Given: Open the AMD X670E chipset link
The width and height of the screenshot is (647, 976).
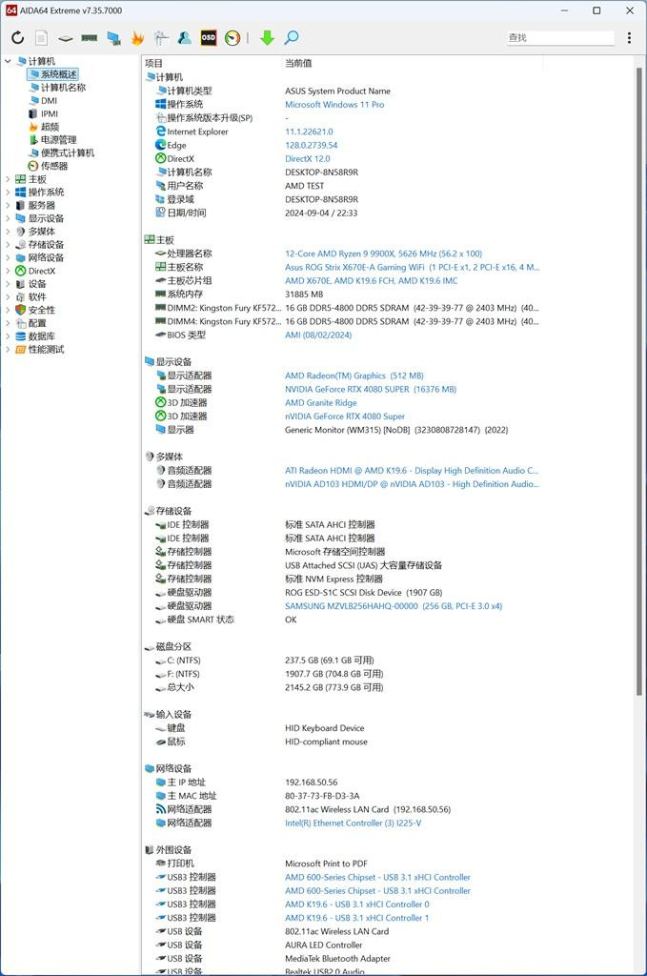Looking at the screenshot, I should (372, 281).
